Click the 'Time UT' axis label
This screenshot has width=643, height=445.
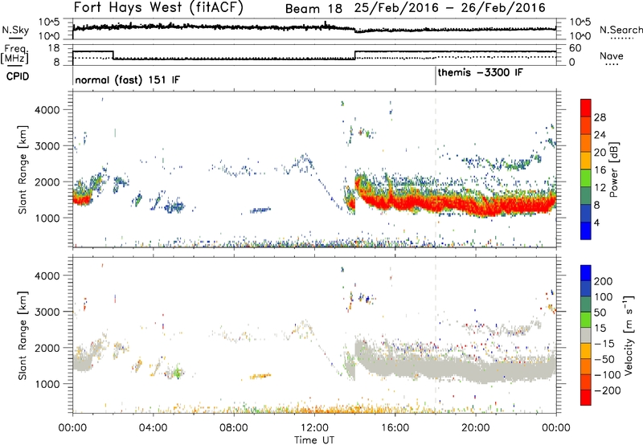click(x=314, y=440)
